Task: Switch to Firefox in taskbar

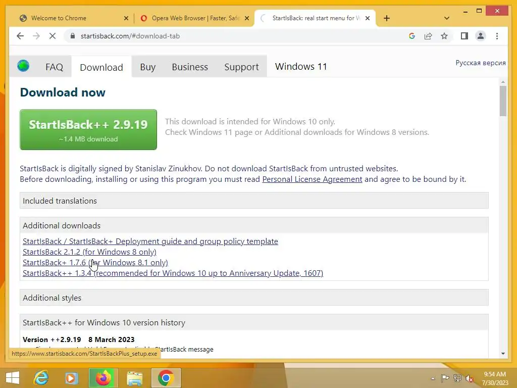Action: [103, 378]
